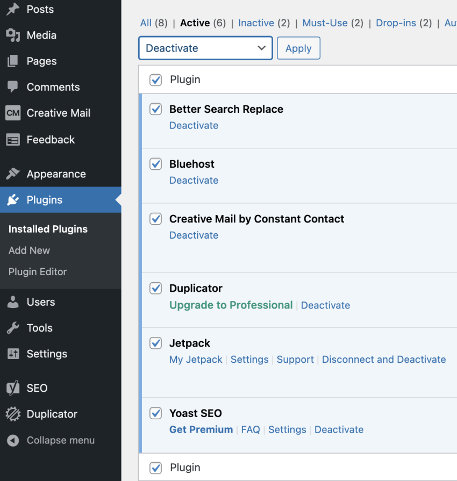457x481 pixels.
Task: Toggle the select-all Plugin checkbox
Action: click(x=155, y=80)
